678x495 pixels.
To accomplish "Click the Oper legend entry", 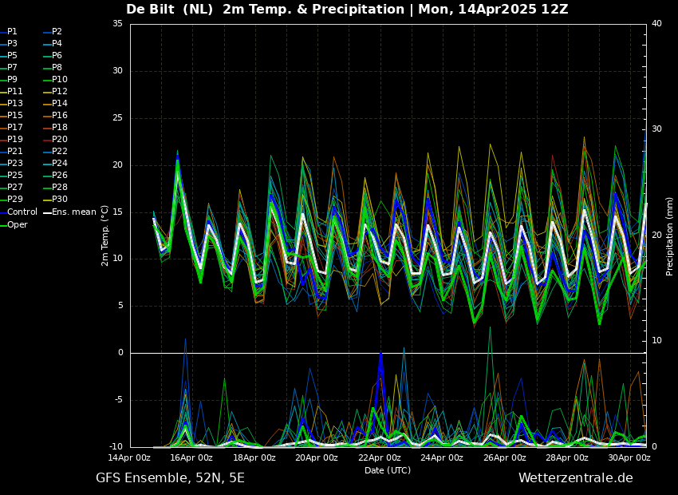I will (x=18, y=224).
